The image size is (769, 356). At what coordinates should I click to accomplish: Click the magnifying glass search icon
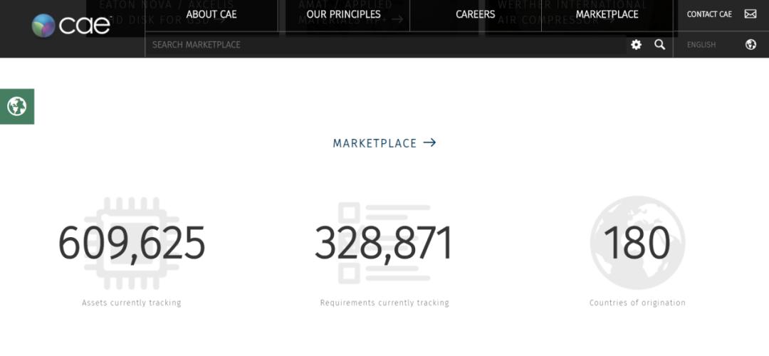point(660,45)
